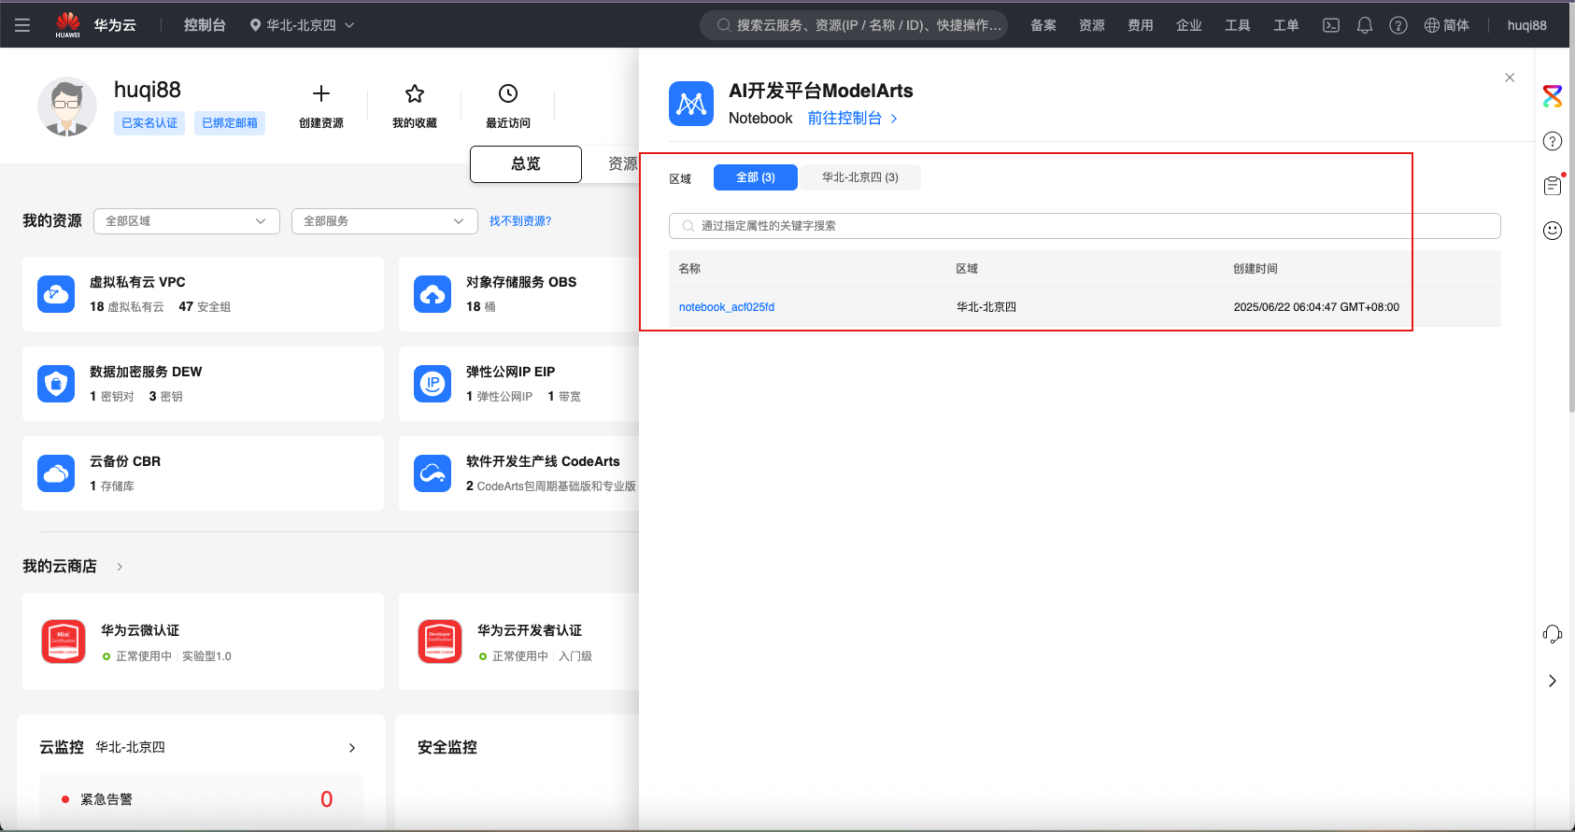Image resolution: width=1575 pixels, height=832 pixels.
Task: Select the 华北-北京四 (3) region filter
Action: (x=860, y=177)
